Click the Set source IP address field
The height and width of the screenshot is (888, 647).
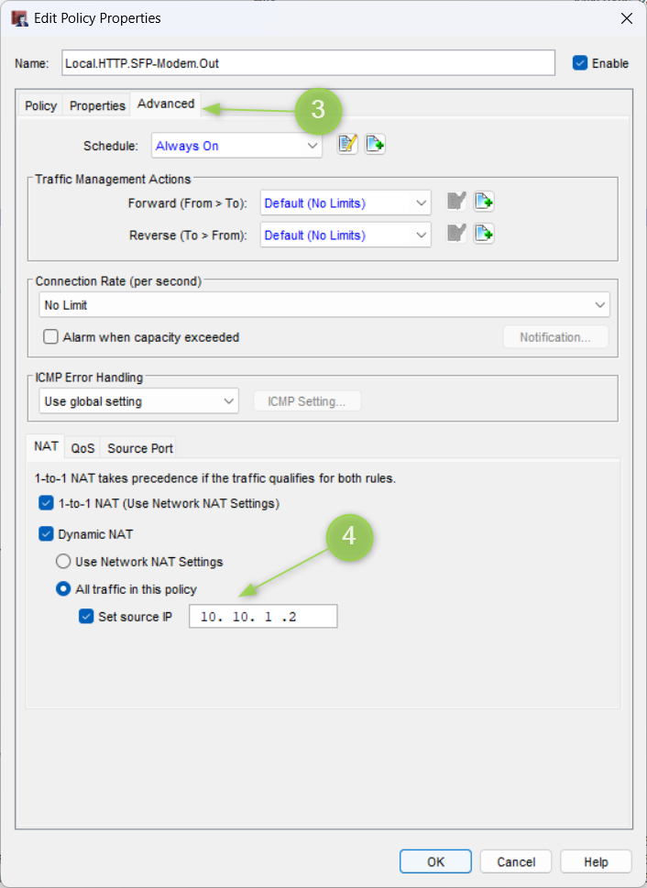pyautogui.click(x=263, y=617)
